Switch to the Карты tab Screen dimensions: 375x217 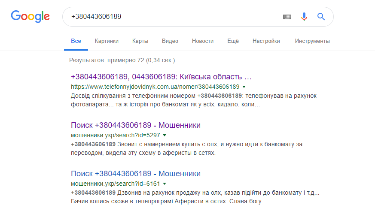tap(140, 41)
